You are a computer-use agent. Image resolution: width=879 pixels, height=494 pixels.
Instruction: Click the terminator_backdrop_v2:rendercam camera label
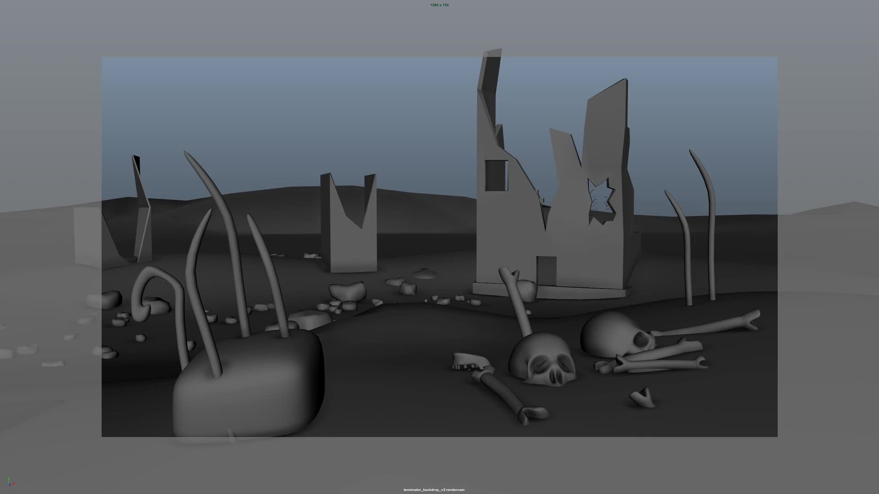point(434,490)
